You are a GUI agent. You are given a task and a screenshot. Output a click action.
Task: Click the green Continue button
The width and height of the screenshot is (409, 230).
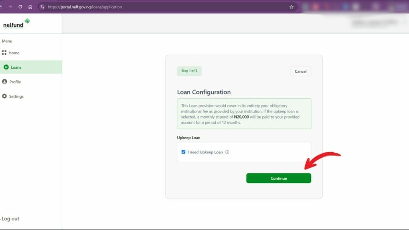click(278, 178)
